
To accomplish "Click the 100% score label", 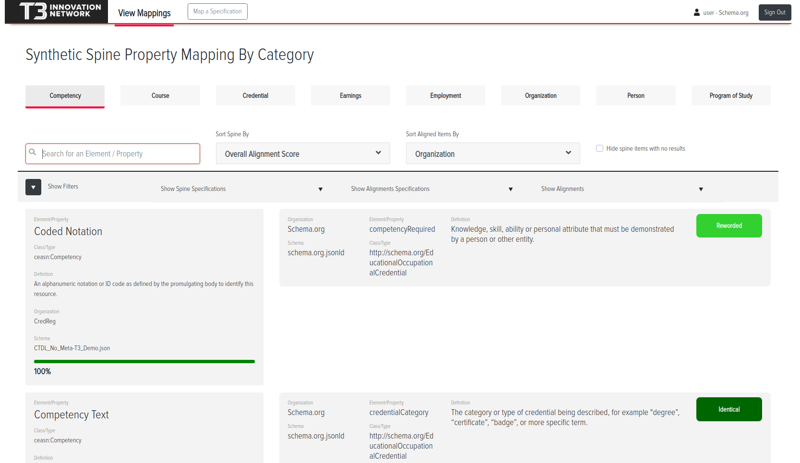I will tap(42, 371).
